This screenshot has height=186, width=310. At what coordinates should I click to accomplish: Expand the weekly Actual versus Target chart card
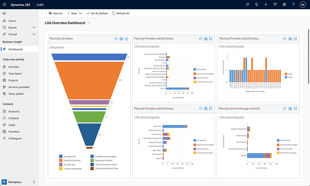pos(295,38)
